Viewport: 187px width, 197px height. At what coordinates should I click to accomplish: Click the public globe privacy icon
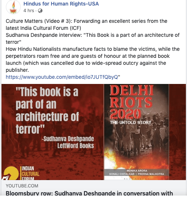click(40, 11)
